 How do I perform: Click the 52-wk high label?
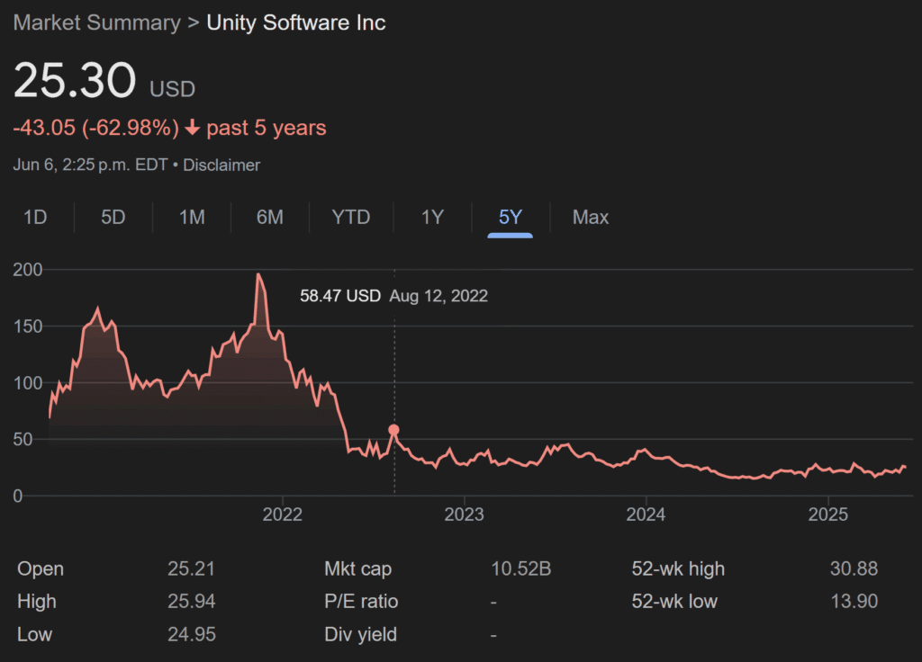tap(678, 568)
